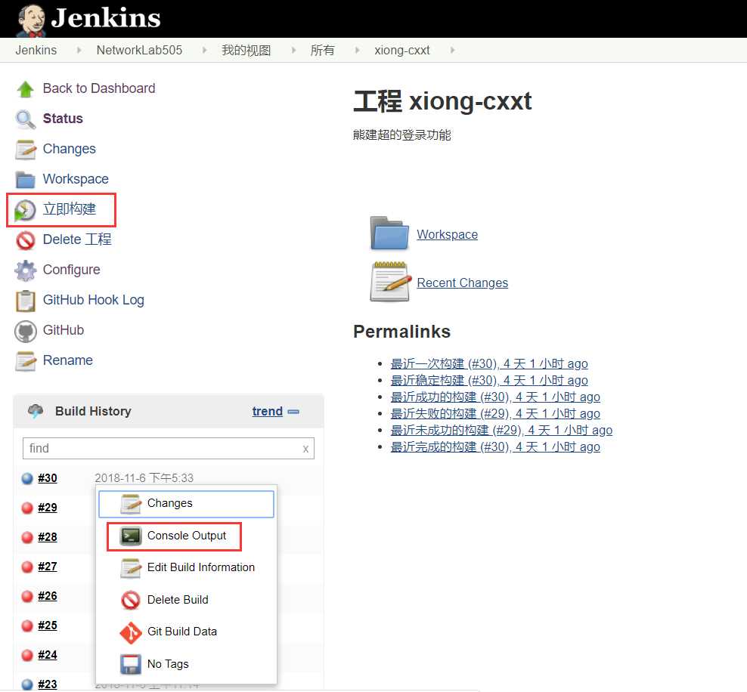The image size is (747, 692).
Task: Open build #23 link
Action: [x=47, y=685]
